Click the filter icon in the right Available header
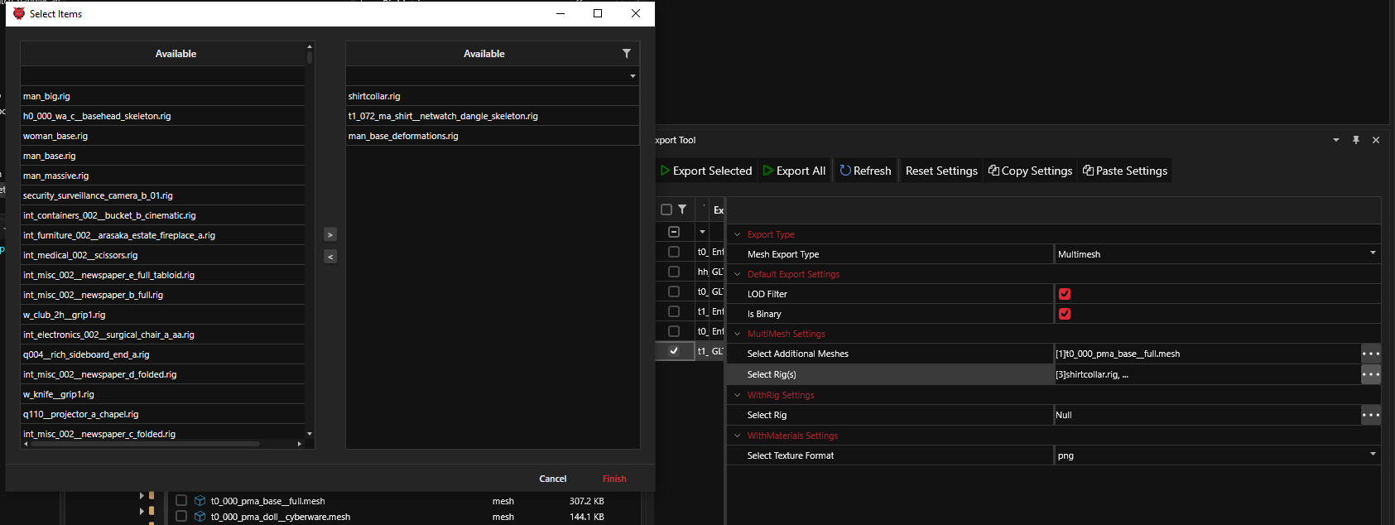The height and width of the screenshot is (525, 1395). [626, 54]
